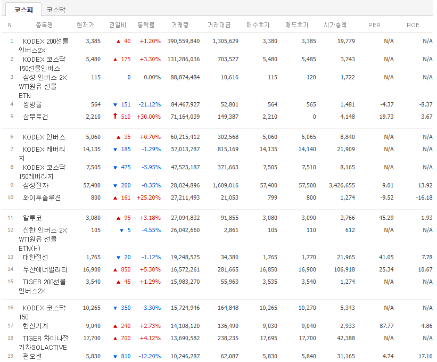Click the ask price 14,140

[307, 150]
